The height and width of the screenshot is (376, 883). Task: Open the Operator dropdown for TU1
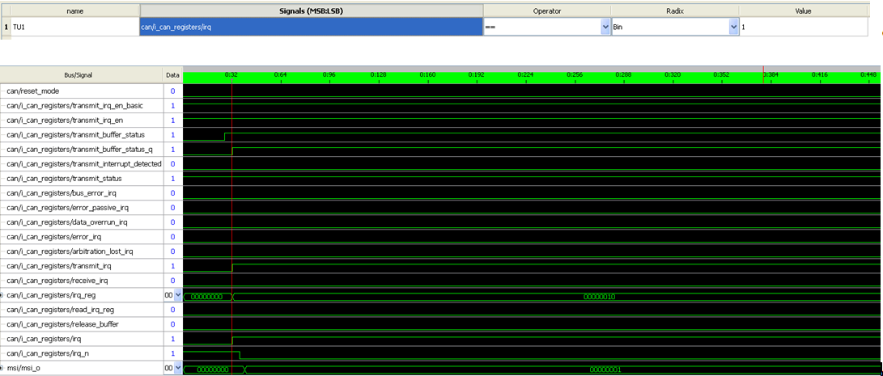[x=605, y=27]
